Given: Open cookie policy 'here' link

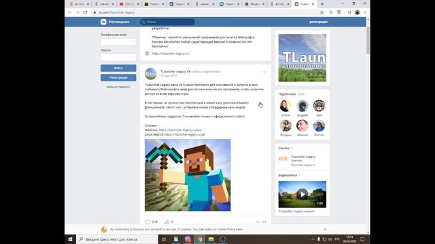Looking at the screenshot, I should click(x=239, y=229).
